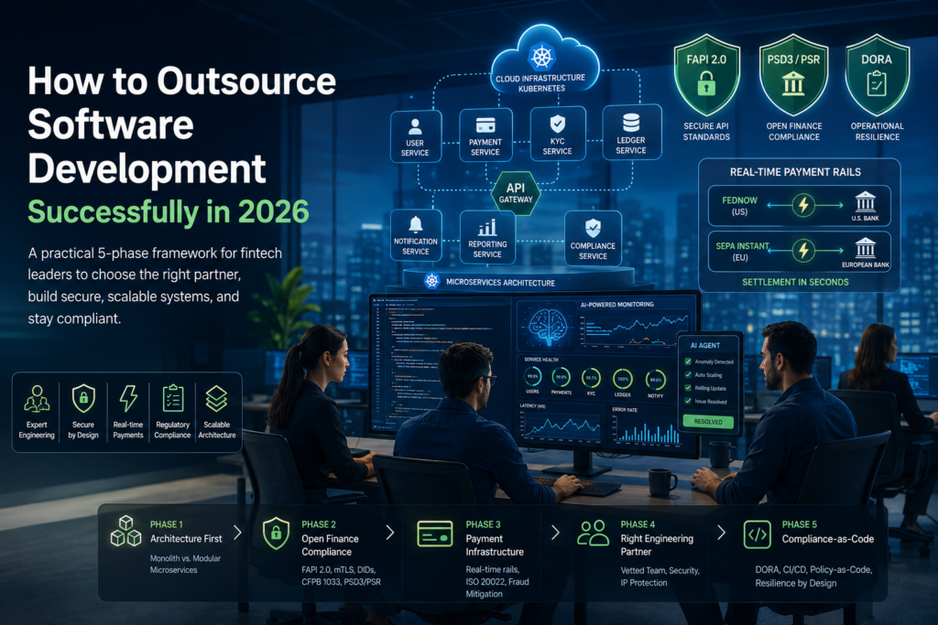Open the Regulatory Compliance checklist icon
938x625 pixels.
pos(172,399)
